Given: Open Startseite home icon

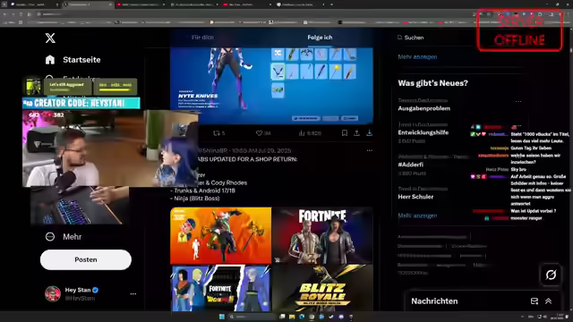Looking at the screenshot, I should pos(50,60).
